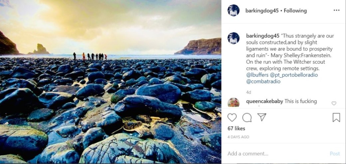Open the three-dot more options menu

[336, 10]
